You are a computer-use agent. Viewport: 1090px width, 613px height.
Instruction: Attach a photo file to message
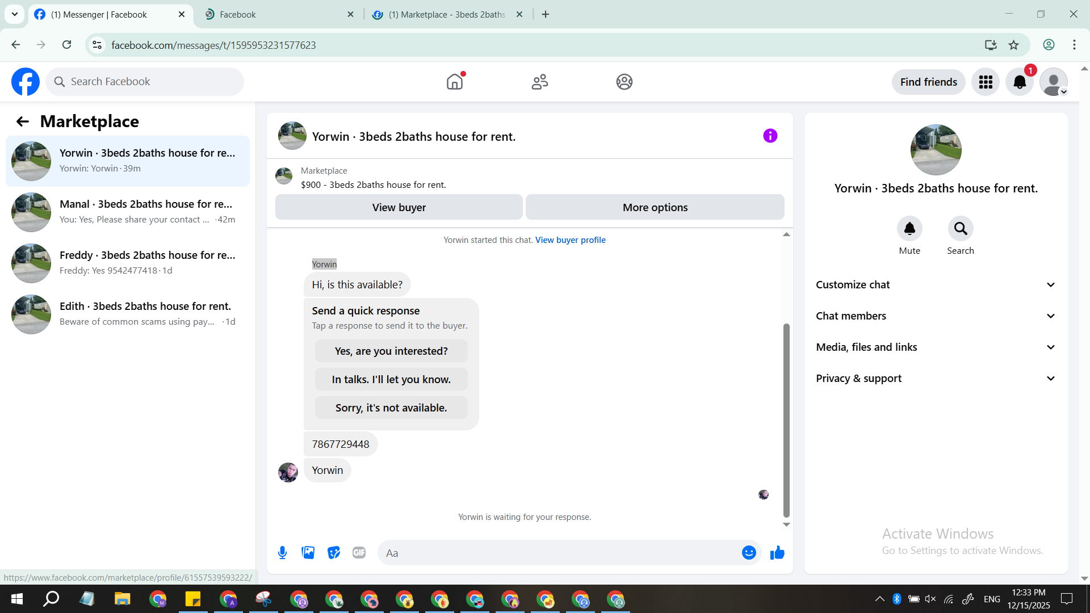click(x=308, y=553)
